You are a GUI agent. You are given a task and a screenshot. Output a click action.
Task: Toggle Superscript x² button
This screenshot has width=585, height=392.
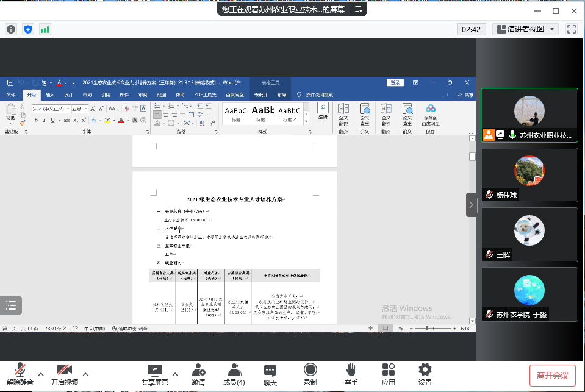click(84, 120)
